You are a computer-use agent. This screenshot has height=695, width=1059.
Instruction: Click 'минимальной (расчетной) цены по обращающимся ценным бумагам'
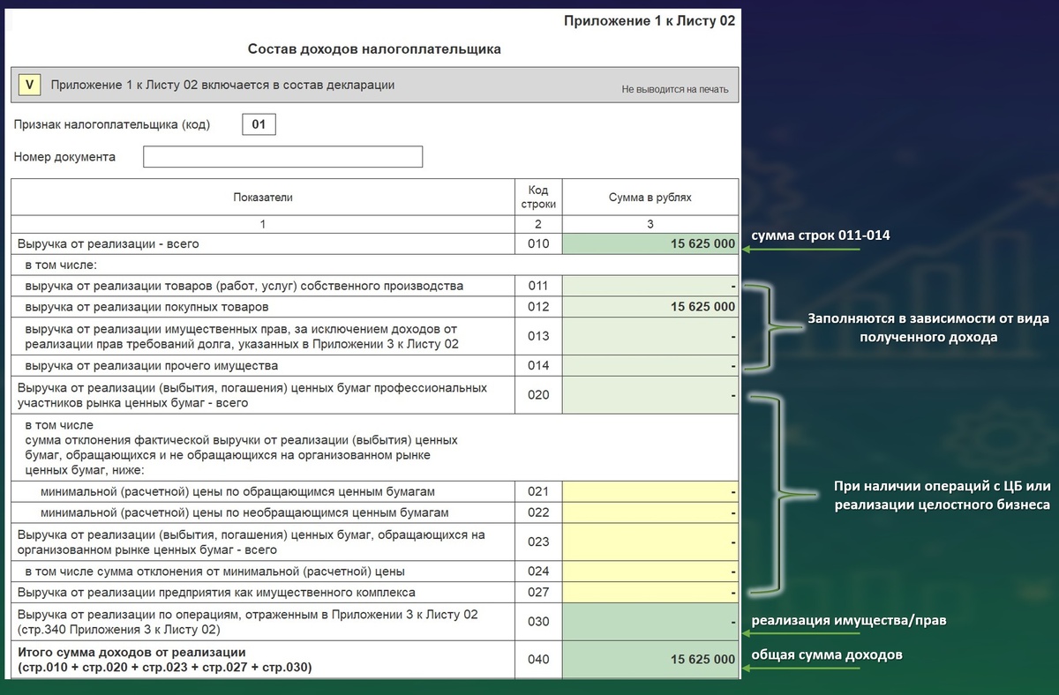click(x=238, y=491)
